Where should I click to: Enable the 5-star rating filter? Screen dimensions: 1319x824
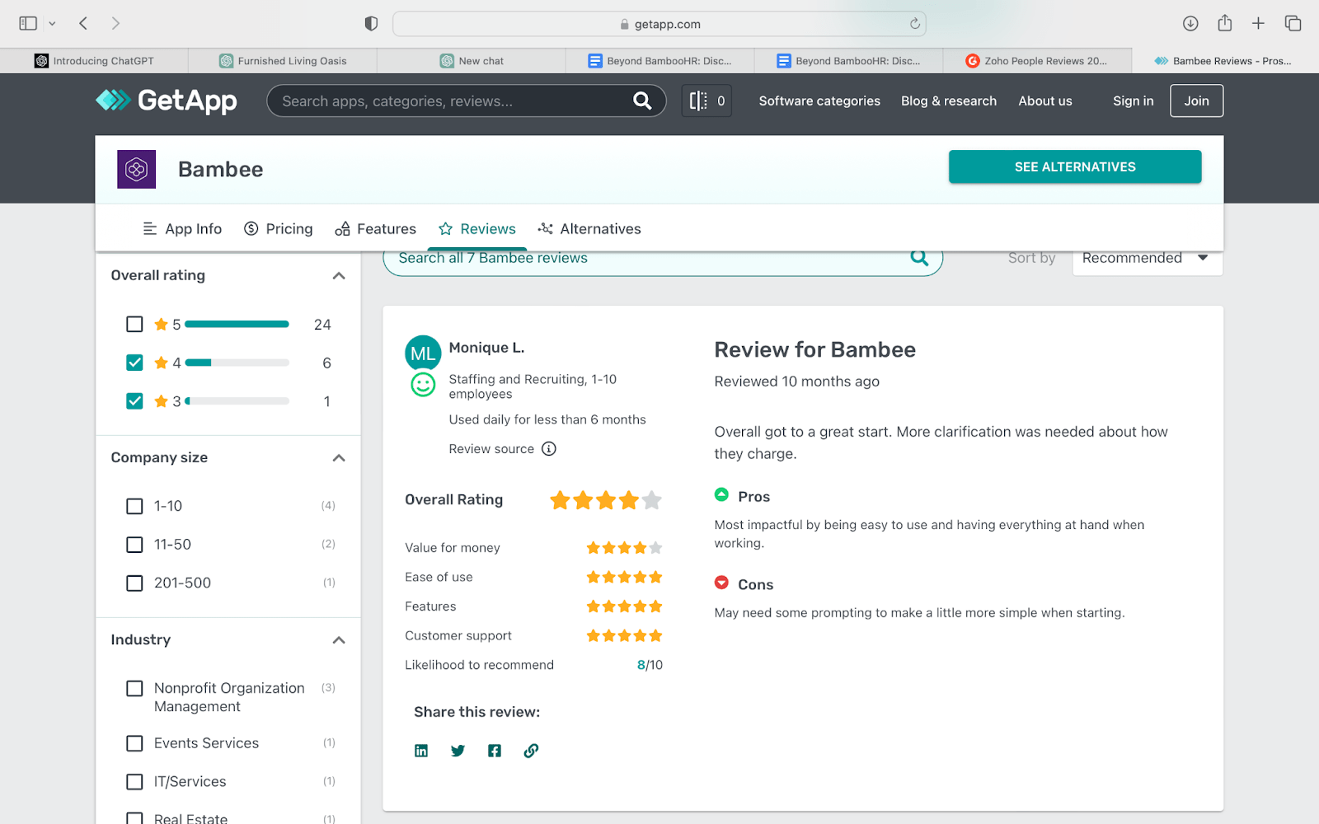pos(134,324)
